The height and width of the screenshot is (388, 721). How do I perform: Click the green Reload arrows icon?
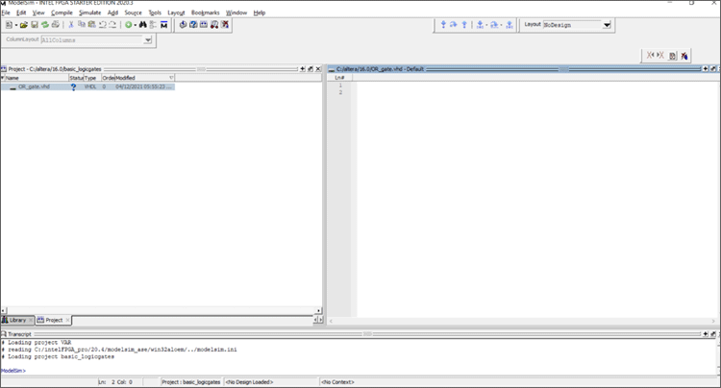click(45, 25)
